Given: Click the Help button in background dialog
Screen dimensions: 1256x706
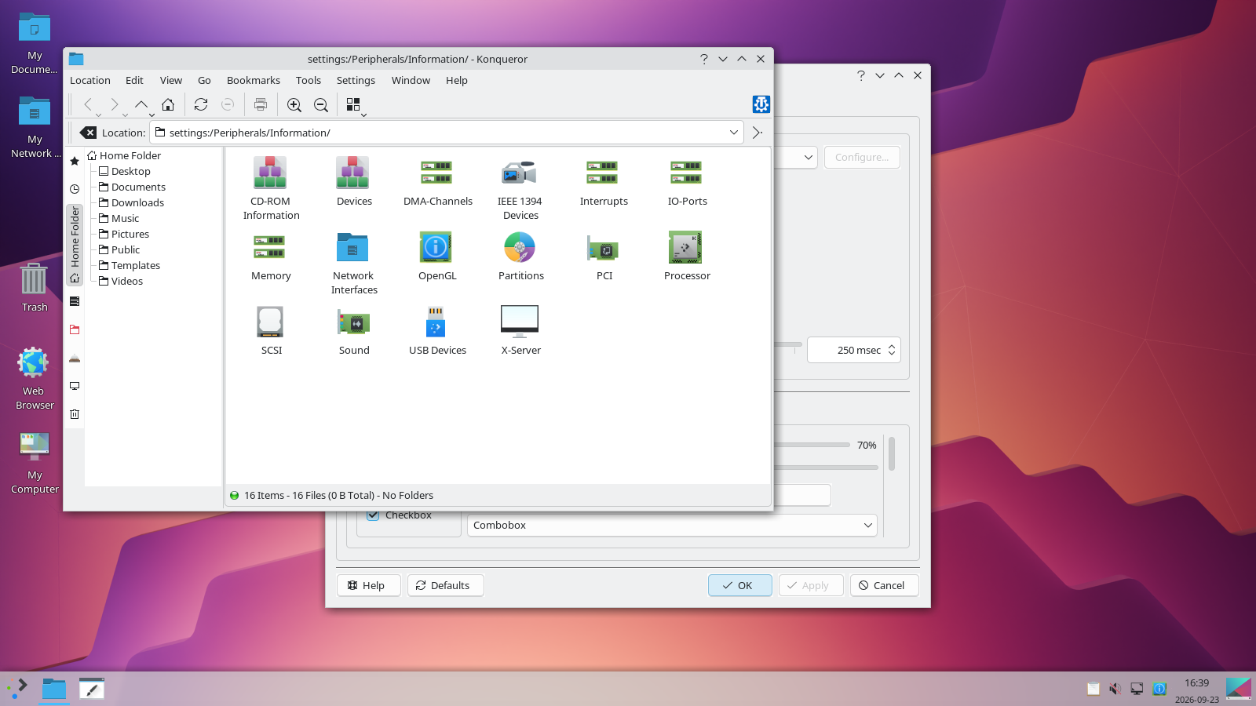Looking at the screenshot, I should pos(368,585).
